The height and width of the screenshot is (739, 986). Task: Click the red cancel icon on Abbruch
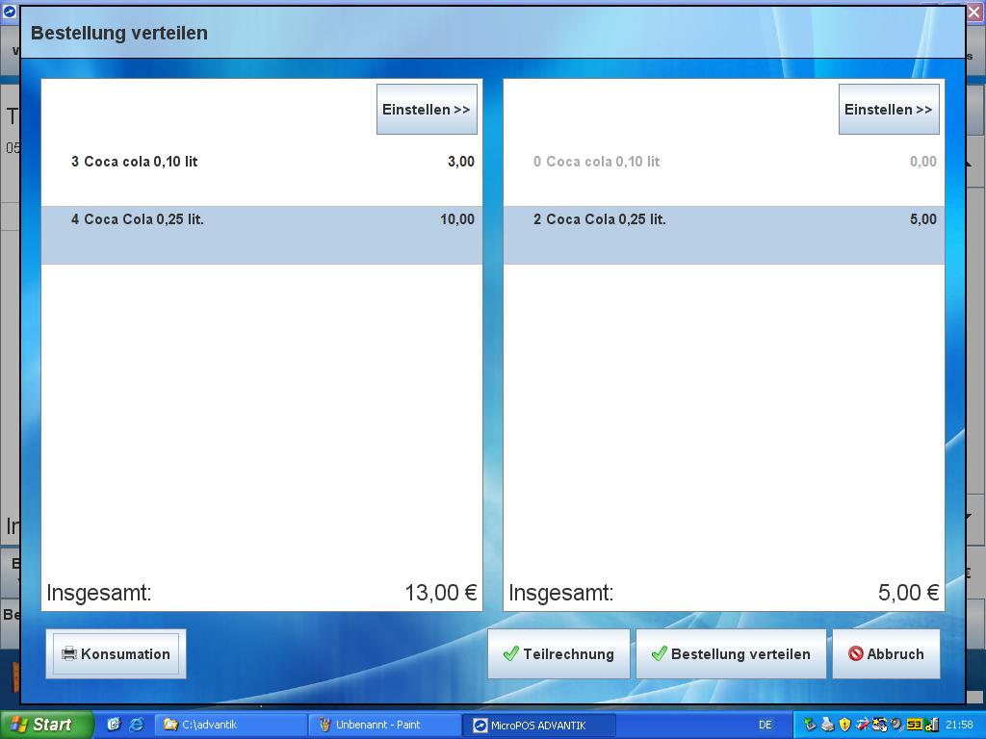tap(855, 654)
